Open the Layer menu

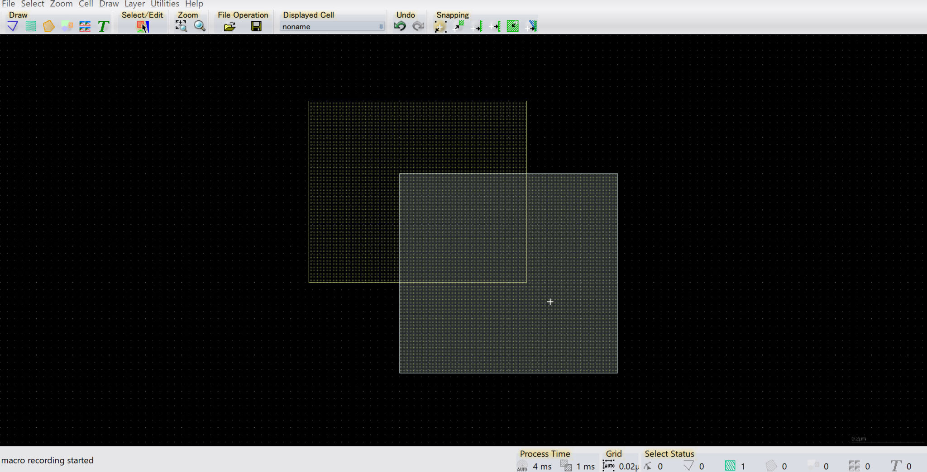coord(134,4)
